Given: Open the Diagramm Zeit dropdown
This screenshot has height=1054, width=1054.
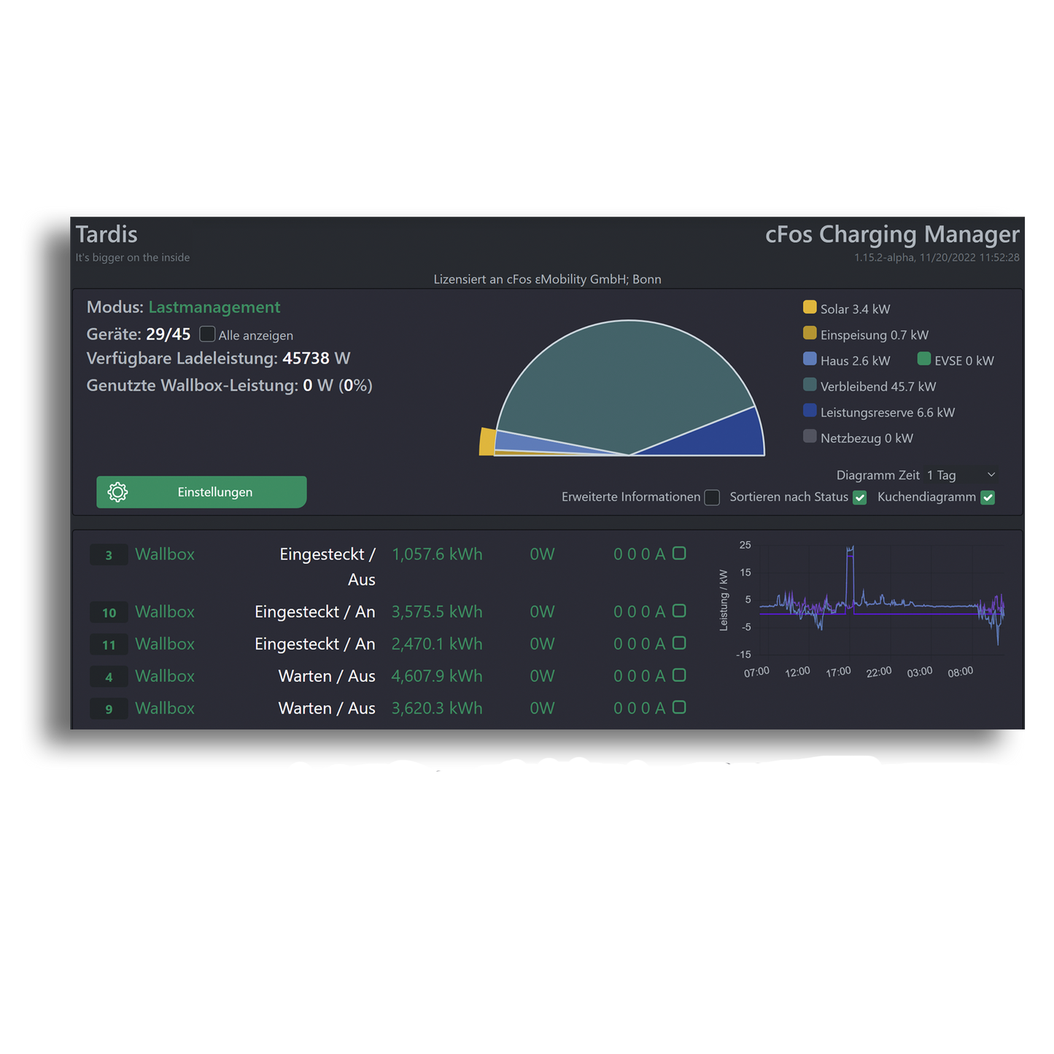Looking at the screenshot, I should coord(959,474).
